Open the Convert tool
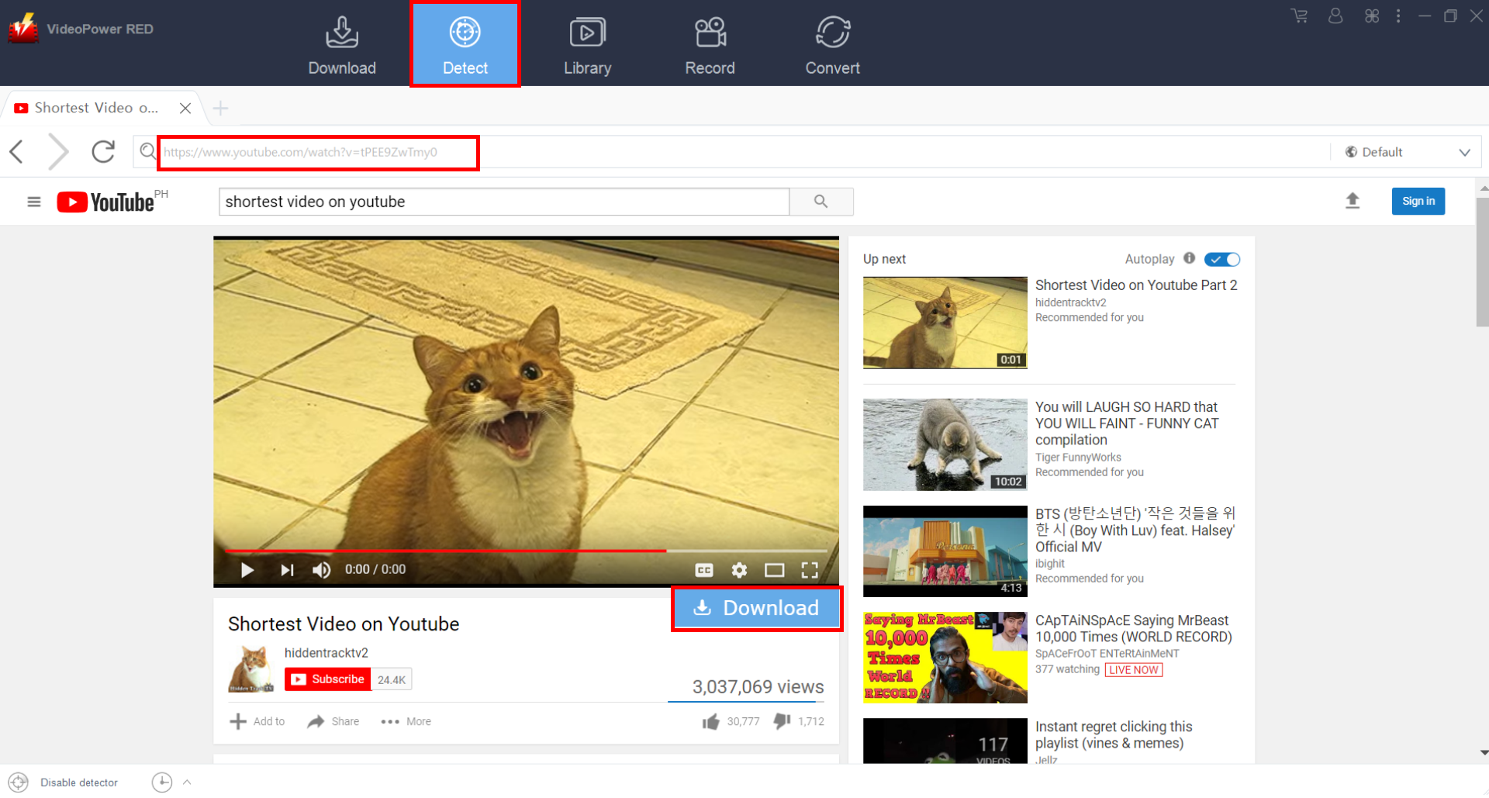Screen dimensions: 1489x798 coord(832,44)
